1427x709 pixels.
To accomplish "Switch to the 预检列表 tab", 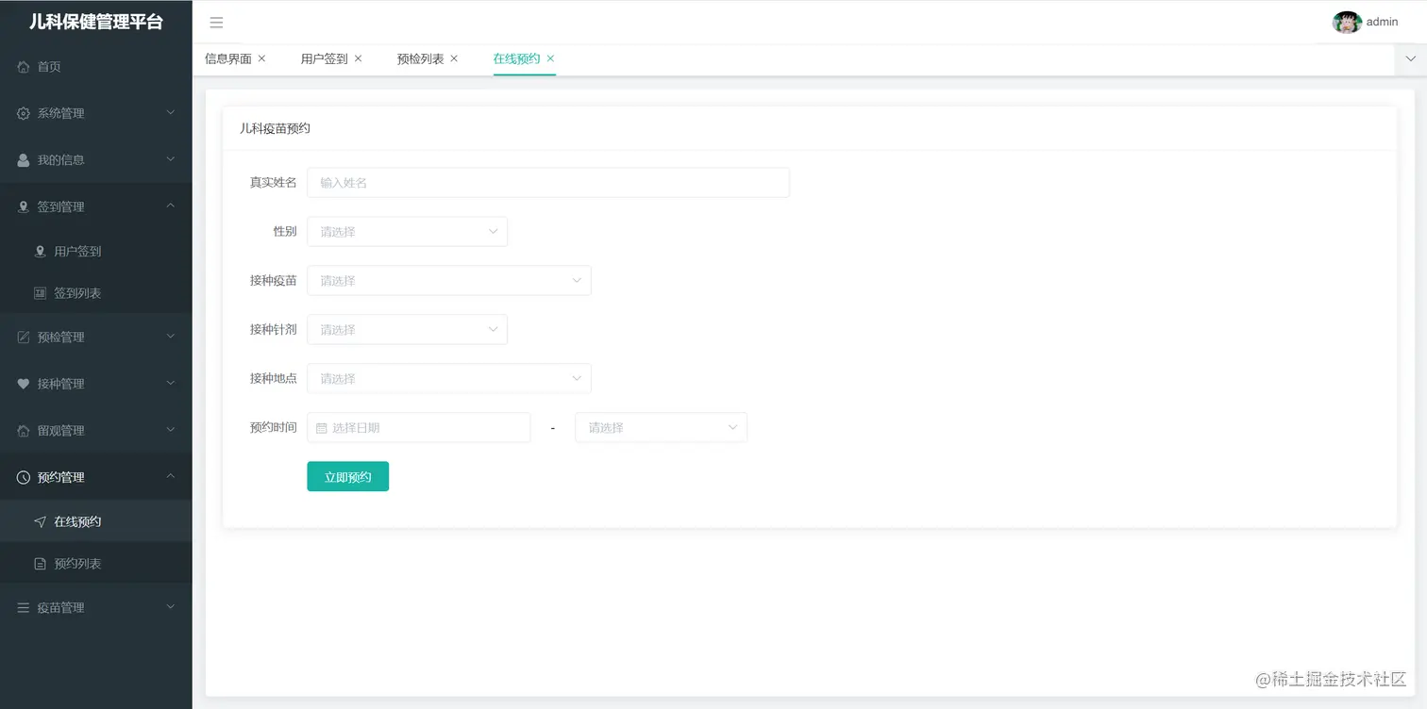I will point(421,58).
